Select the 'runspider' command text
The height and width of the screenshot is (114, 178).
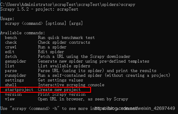coord(16,76)
